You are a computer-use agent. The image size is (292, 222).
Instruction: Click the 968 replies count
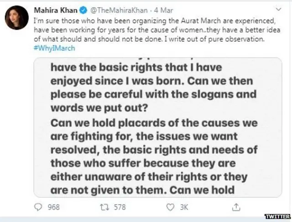[x=54, y=207]
